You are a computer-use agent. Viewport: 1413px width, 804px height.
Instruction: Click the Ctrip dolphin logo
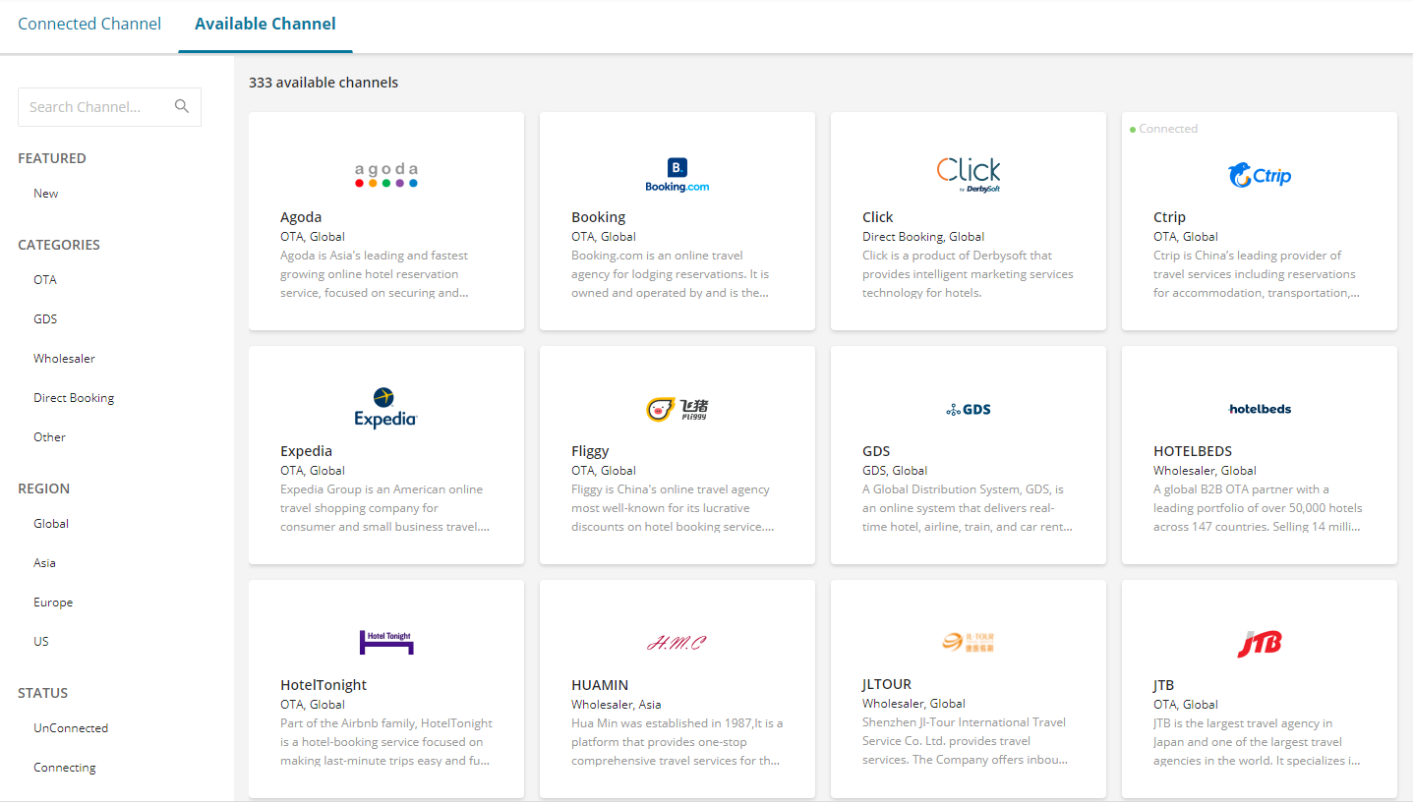tap(1260, 175)
